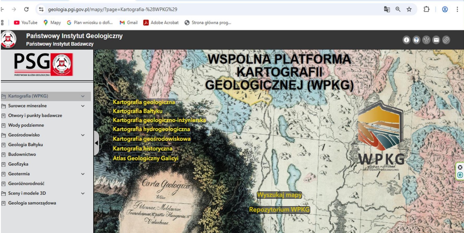Screen dimensions: 464x233
Task: Follow the Kartografia geologiczno-inżynierska link
Action: coord(159,120)
